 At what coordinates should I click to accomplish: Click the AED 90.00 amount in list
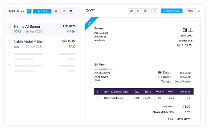(69, 41)
